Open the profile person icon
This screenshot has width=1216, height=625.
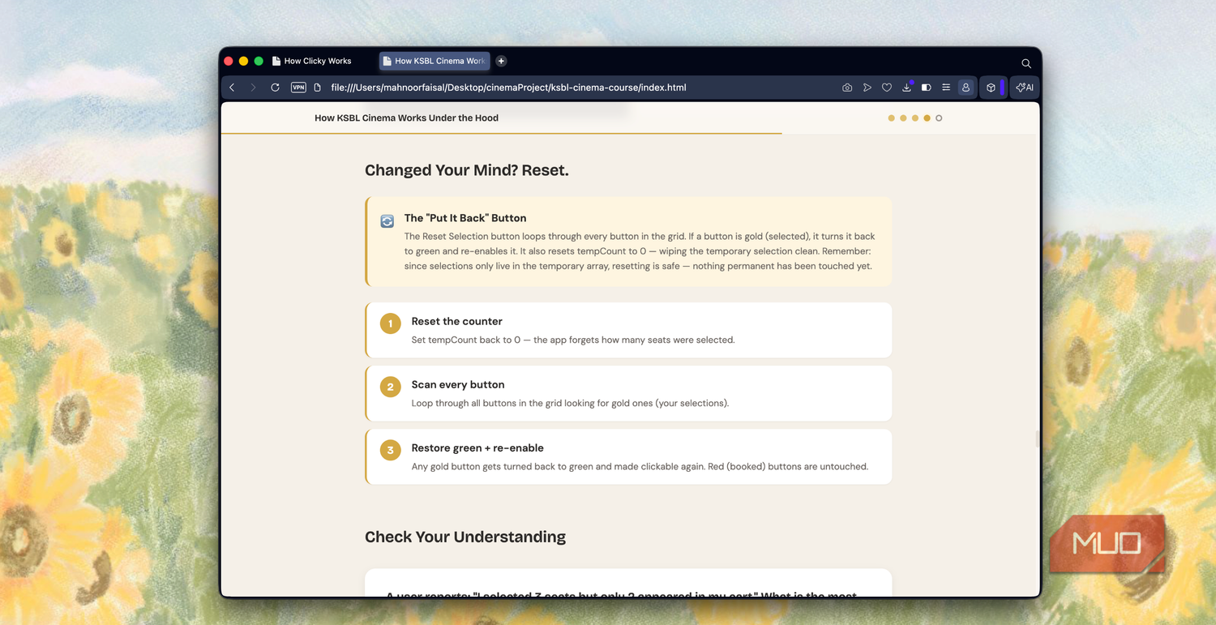point(966,88)
